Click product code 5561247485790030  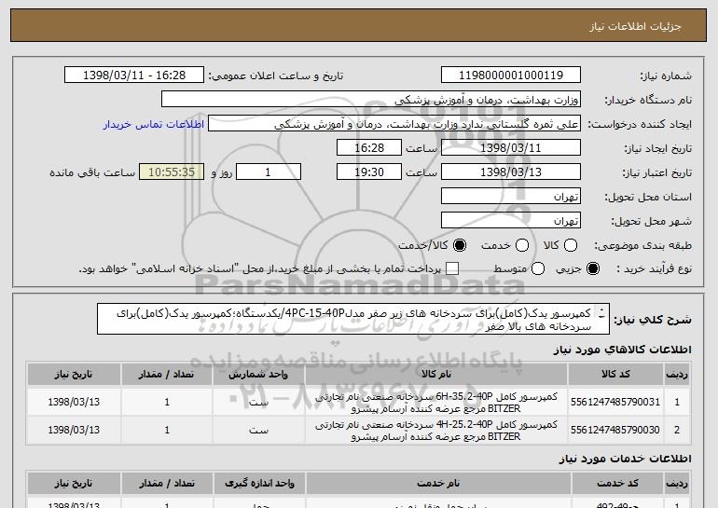[x=615, y=430]
